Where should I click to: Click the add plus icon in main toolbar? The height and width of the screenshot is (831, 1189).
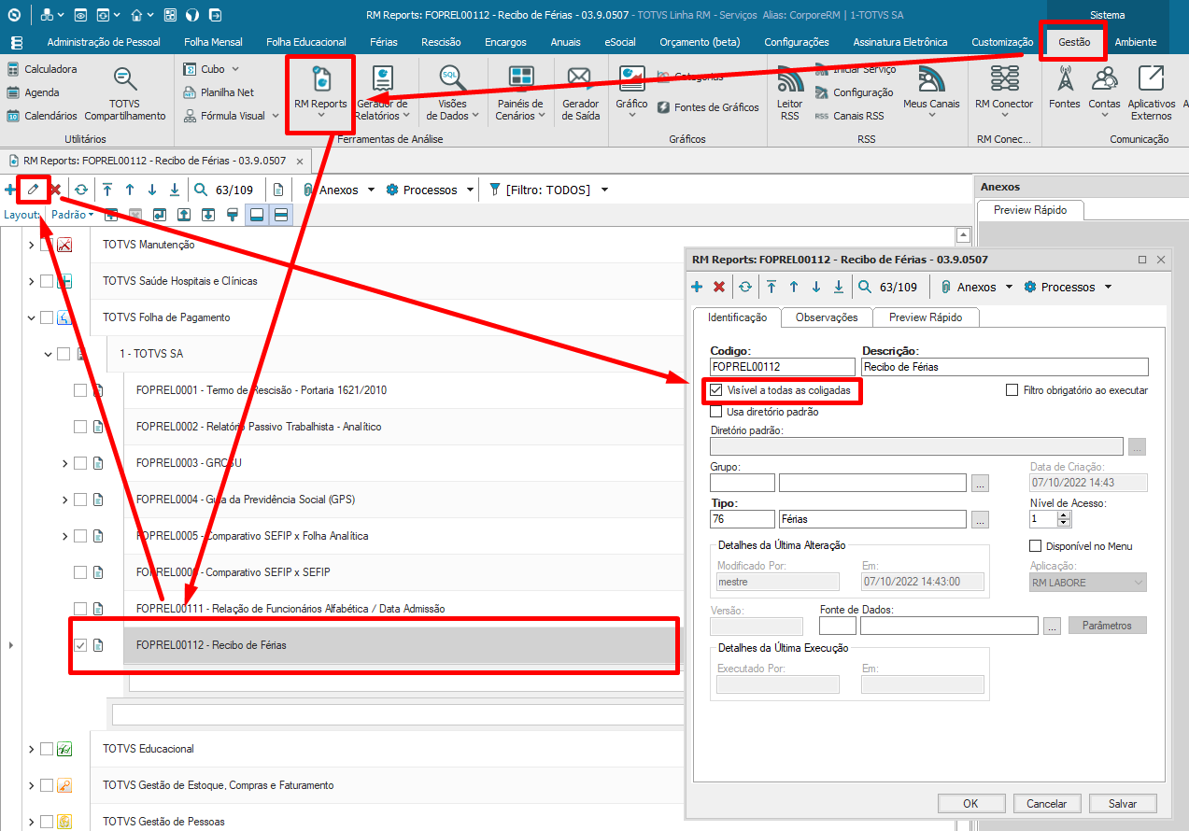[10, 190]
